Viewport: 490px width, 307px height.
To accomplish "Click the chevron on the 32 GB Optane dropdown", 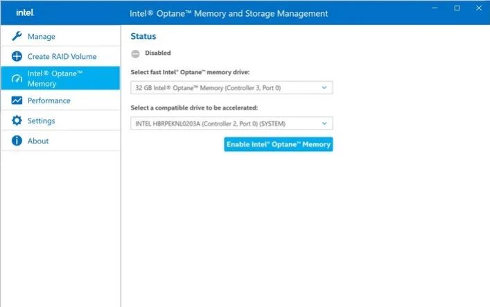I will pos(324,87).
